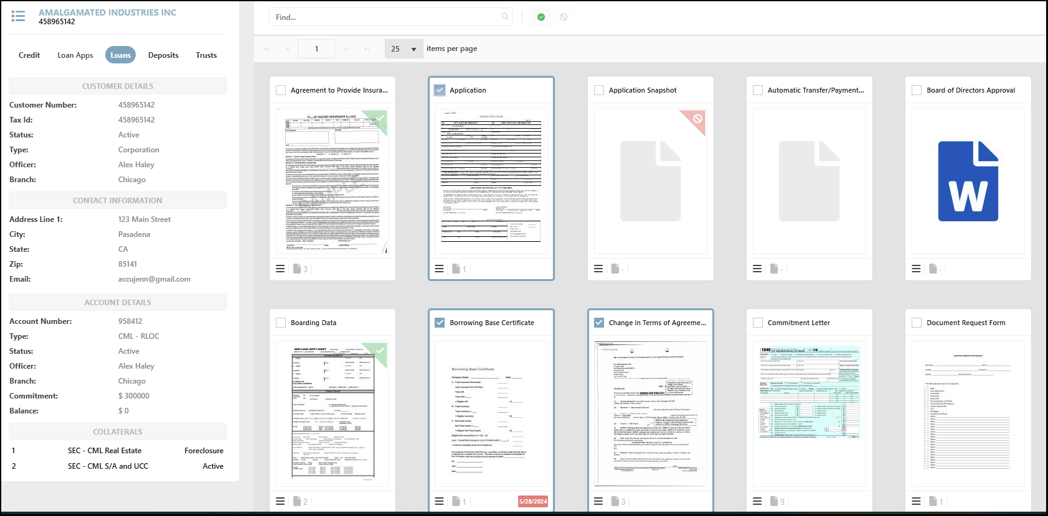Collapse the Collaterals section header
This screenshot has width=1048, height=516.
coord(118,431)
